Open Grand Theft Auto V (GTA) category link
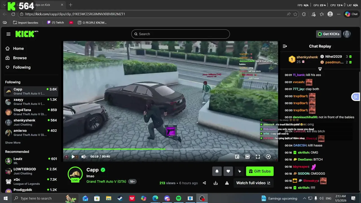The width and height of the screenshot is (361, 203). tap(106, 182)
